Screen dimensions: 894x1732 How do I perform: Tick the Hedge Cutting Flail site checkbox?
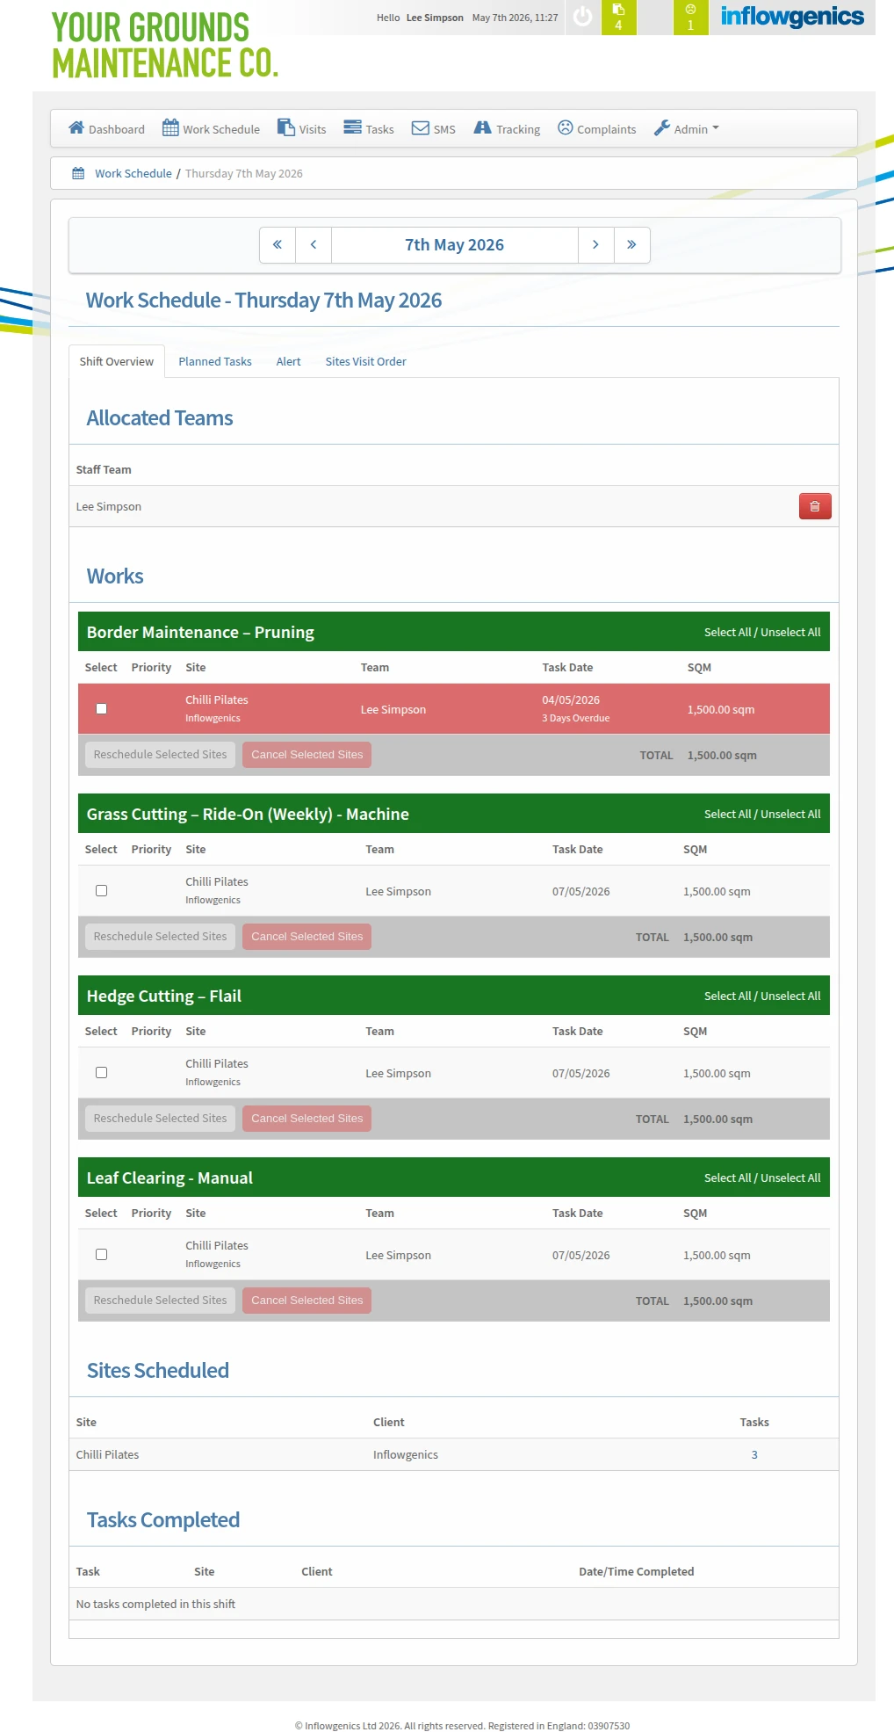101,1072
